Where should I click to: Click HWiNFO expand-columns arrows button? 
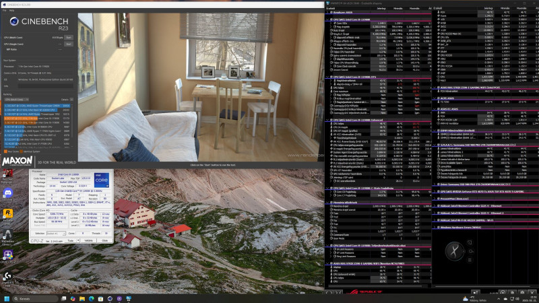click(329, 292)
